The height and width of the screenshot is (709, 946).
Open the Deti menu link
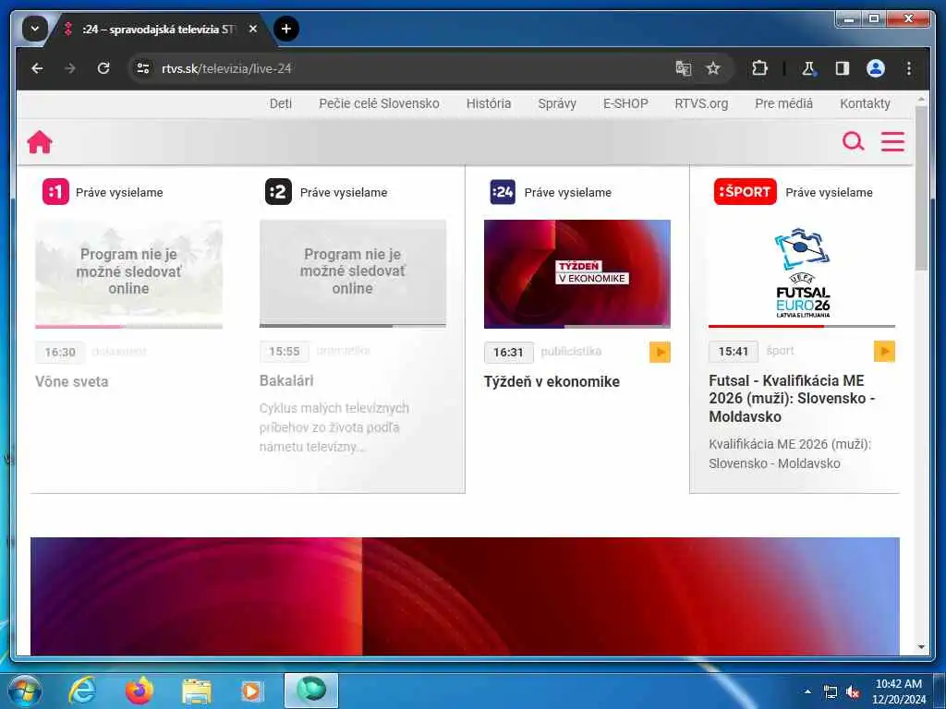point(281,103)
